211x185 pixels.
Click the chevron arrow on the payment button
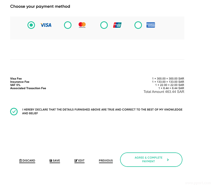168,160
